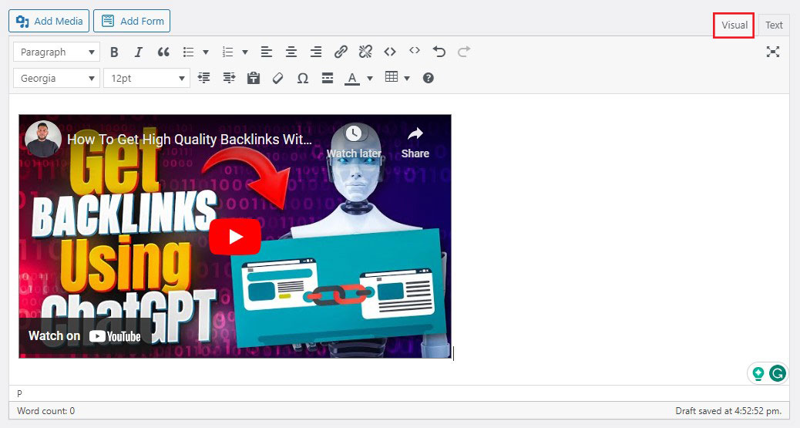
Task: Apply blockquote formatting
Action: (x=163, y=52)
